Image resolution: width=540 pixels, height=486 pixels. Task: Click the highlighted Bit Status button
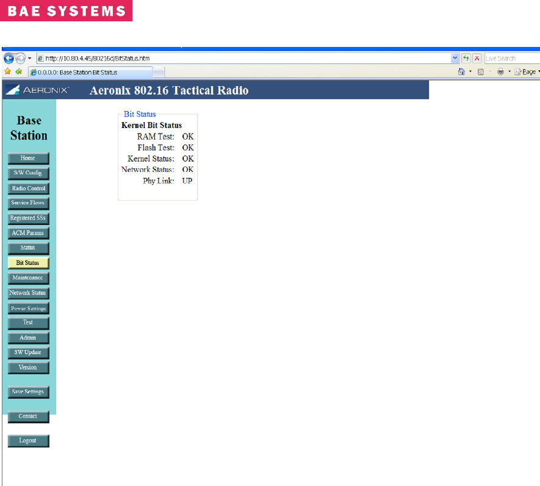[x=28, y=263]
